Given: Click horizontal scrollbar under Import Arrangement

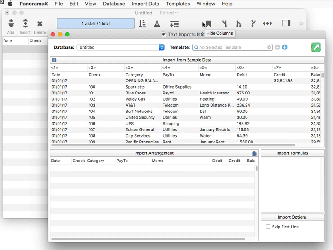Looking at the screenshot, I should click(x=148, y=239).
